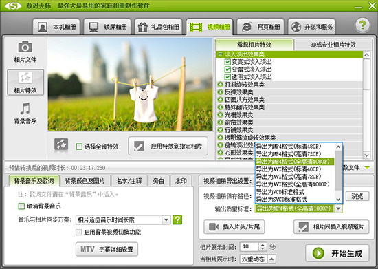Switch to 3D或专业相片特效 tab
This screenshot has width=378, height=269.
pos(333,45)
